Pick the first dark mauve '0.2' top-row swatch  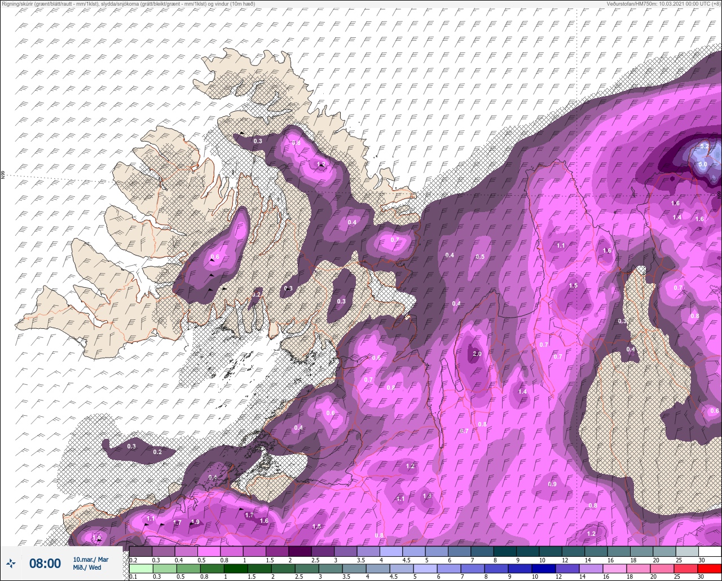(140, 551)
